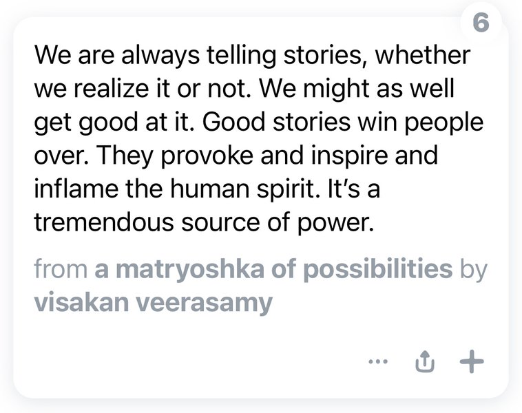The height and width of the screenshot is (413, 522).
Task: Tap the share icon on the quote card
Action: [425, 361]
